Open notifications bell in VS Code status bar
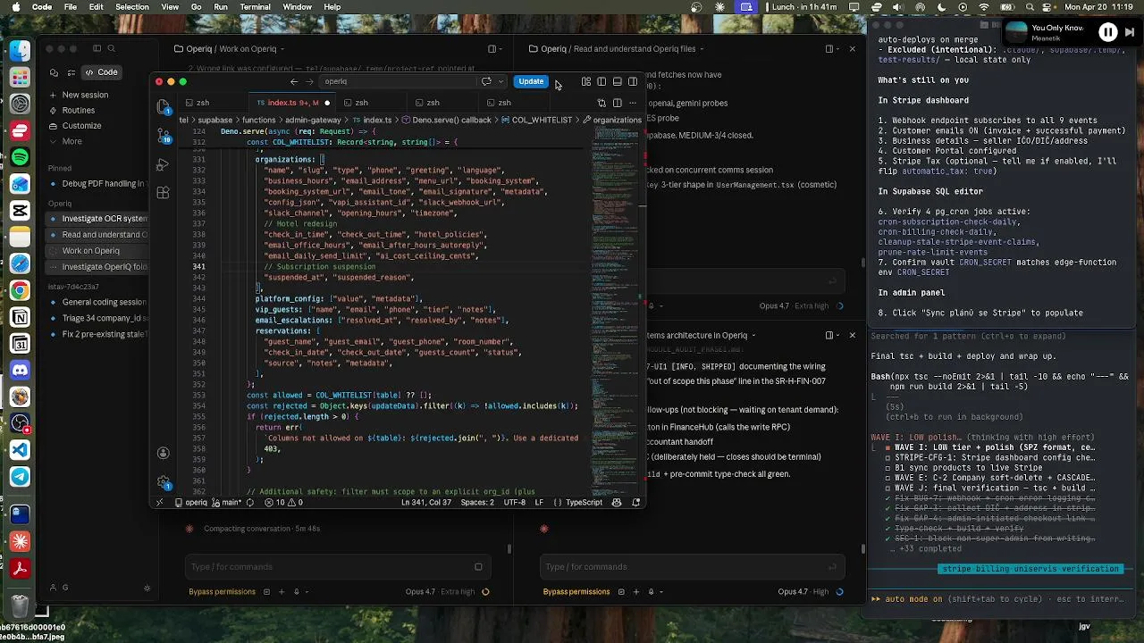Viewport: 1144px width, 643px height. [635, 503]
